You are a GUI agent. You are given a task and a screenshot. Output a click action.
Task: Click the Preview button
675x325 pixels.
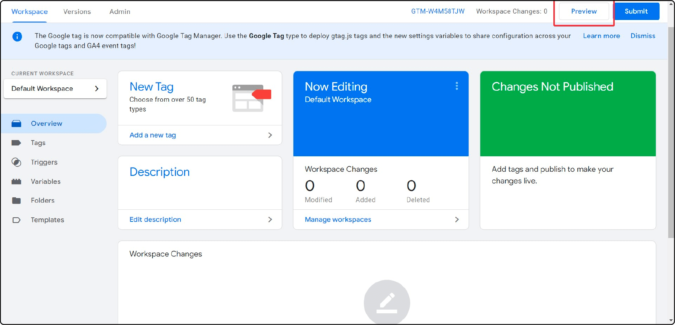(584, 11)
